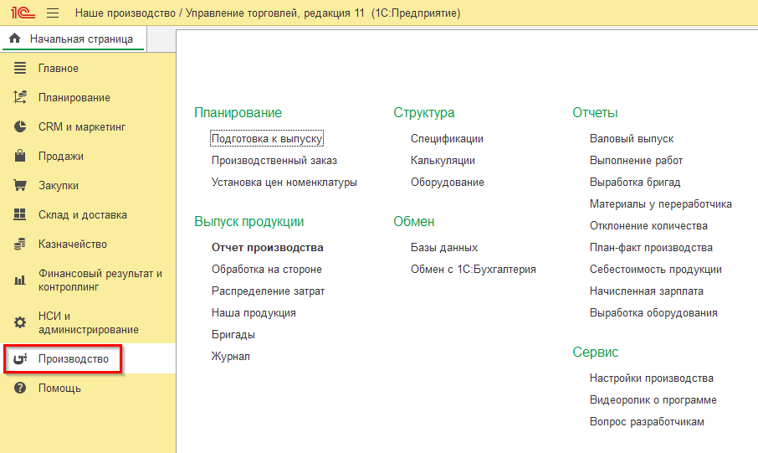Image resolution: width=758 pixels, height=453 pixels.
Task: Open Настройки производства under Сервис
Action: [651, 378]
